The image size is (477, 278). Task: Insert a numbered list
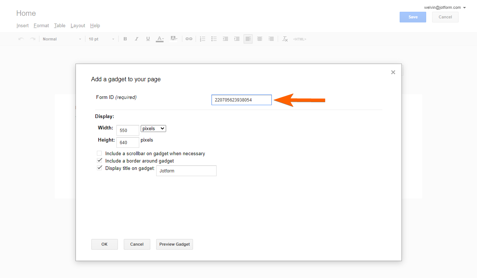click(203, 39)
